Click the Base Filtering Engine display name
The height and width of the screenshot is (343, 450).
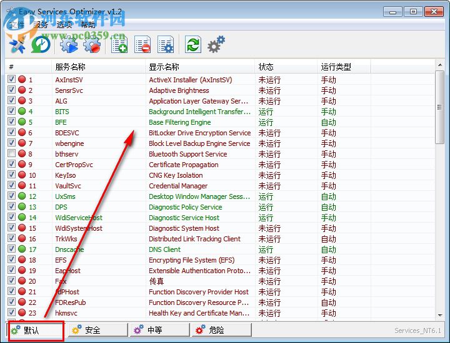click(x=179, y=122)
